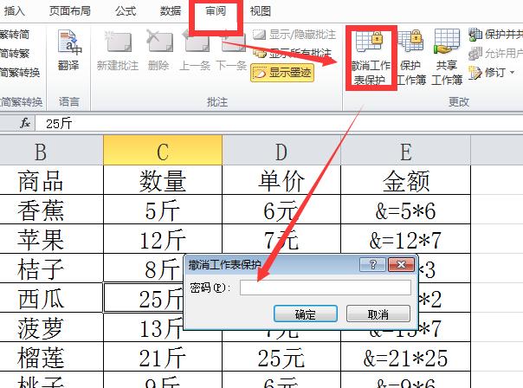523x388 pixels.
Task: Select cell 8斤
Action: click(144, 268)
